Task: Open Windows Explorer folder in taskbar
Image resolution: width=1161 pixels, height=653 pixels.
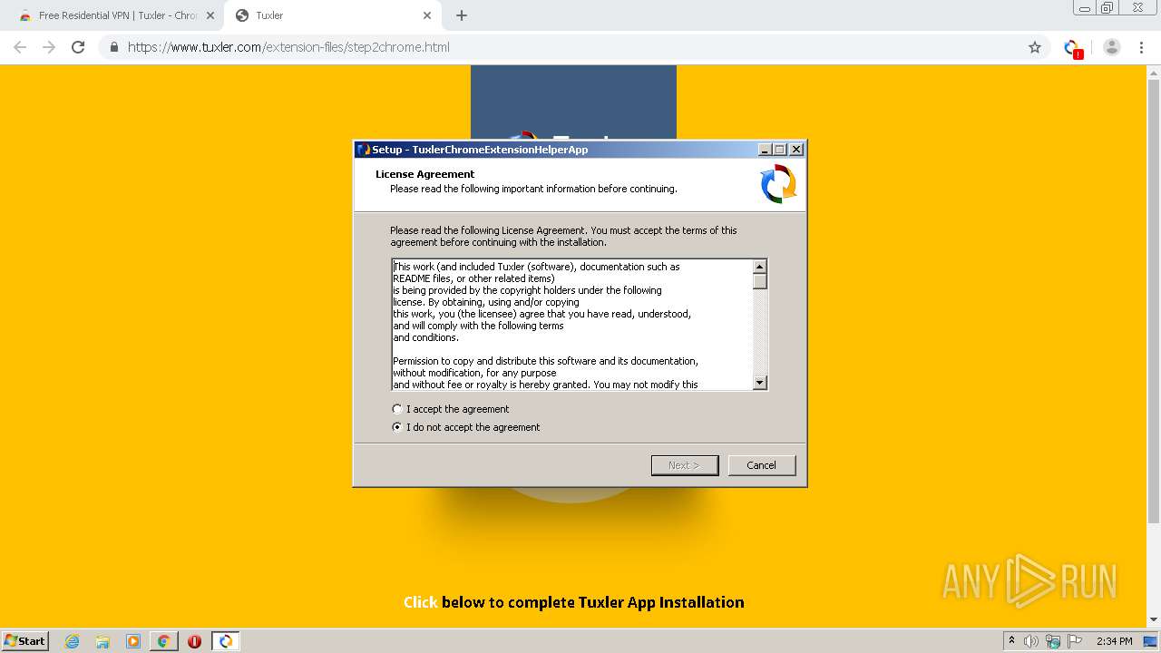Action: point(102,641)
